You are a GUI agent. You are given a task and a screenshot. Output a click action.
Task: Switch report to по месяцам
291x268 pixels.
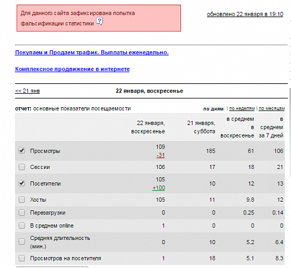[272, 108]
